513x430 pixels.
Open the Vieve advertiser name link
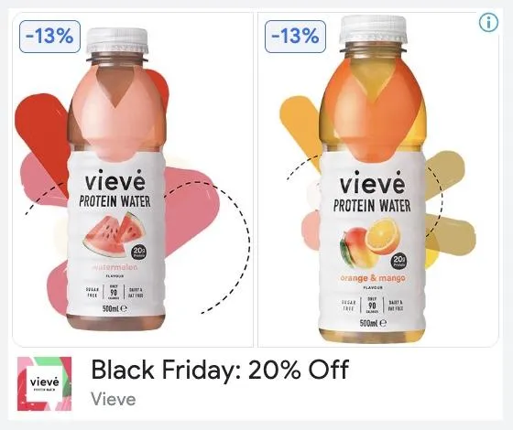click(x=114, y=399)
